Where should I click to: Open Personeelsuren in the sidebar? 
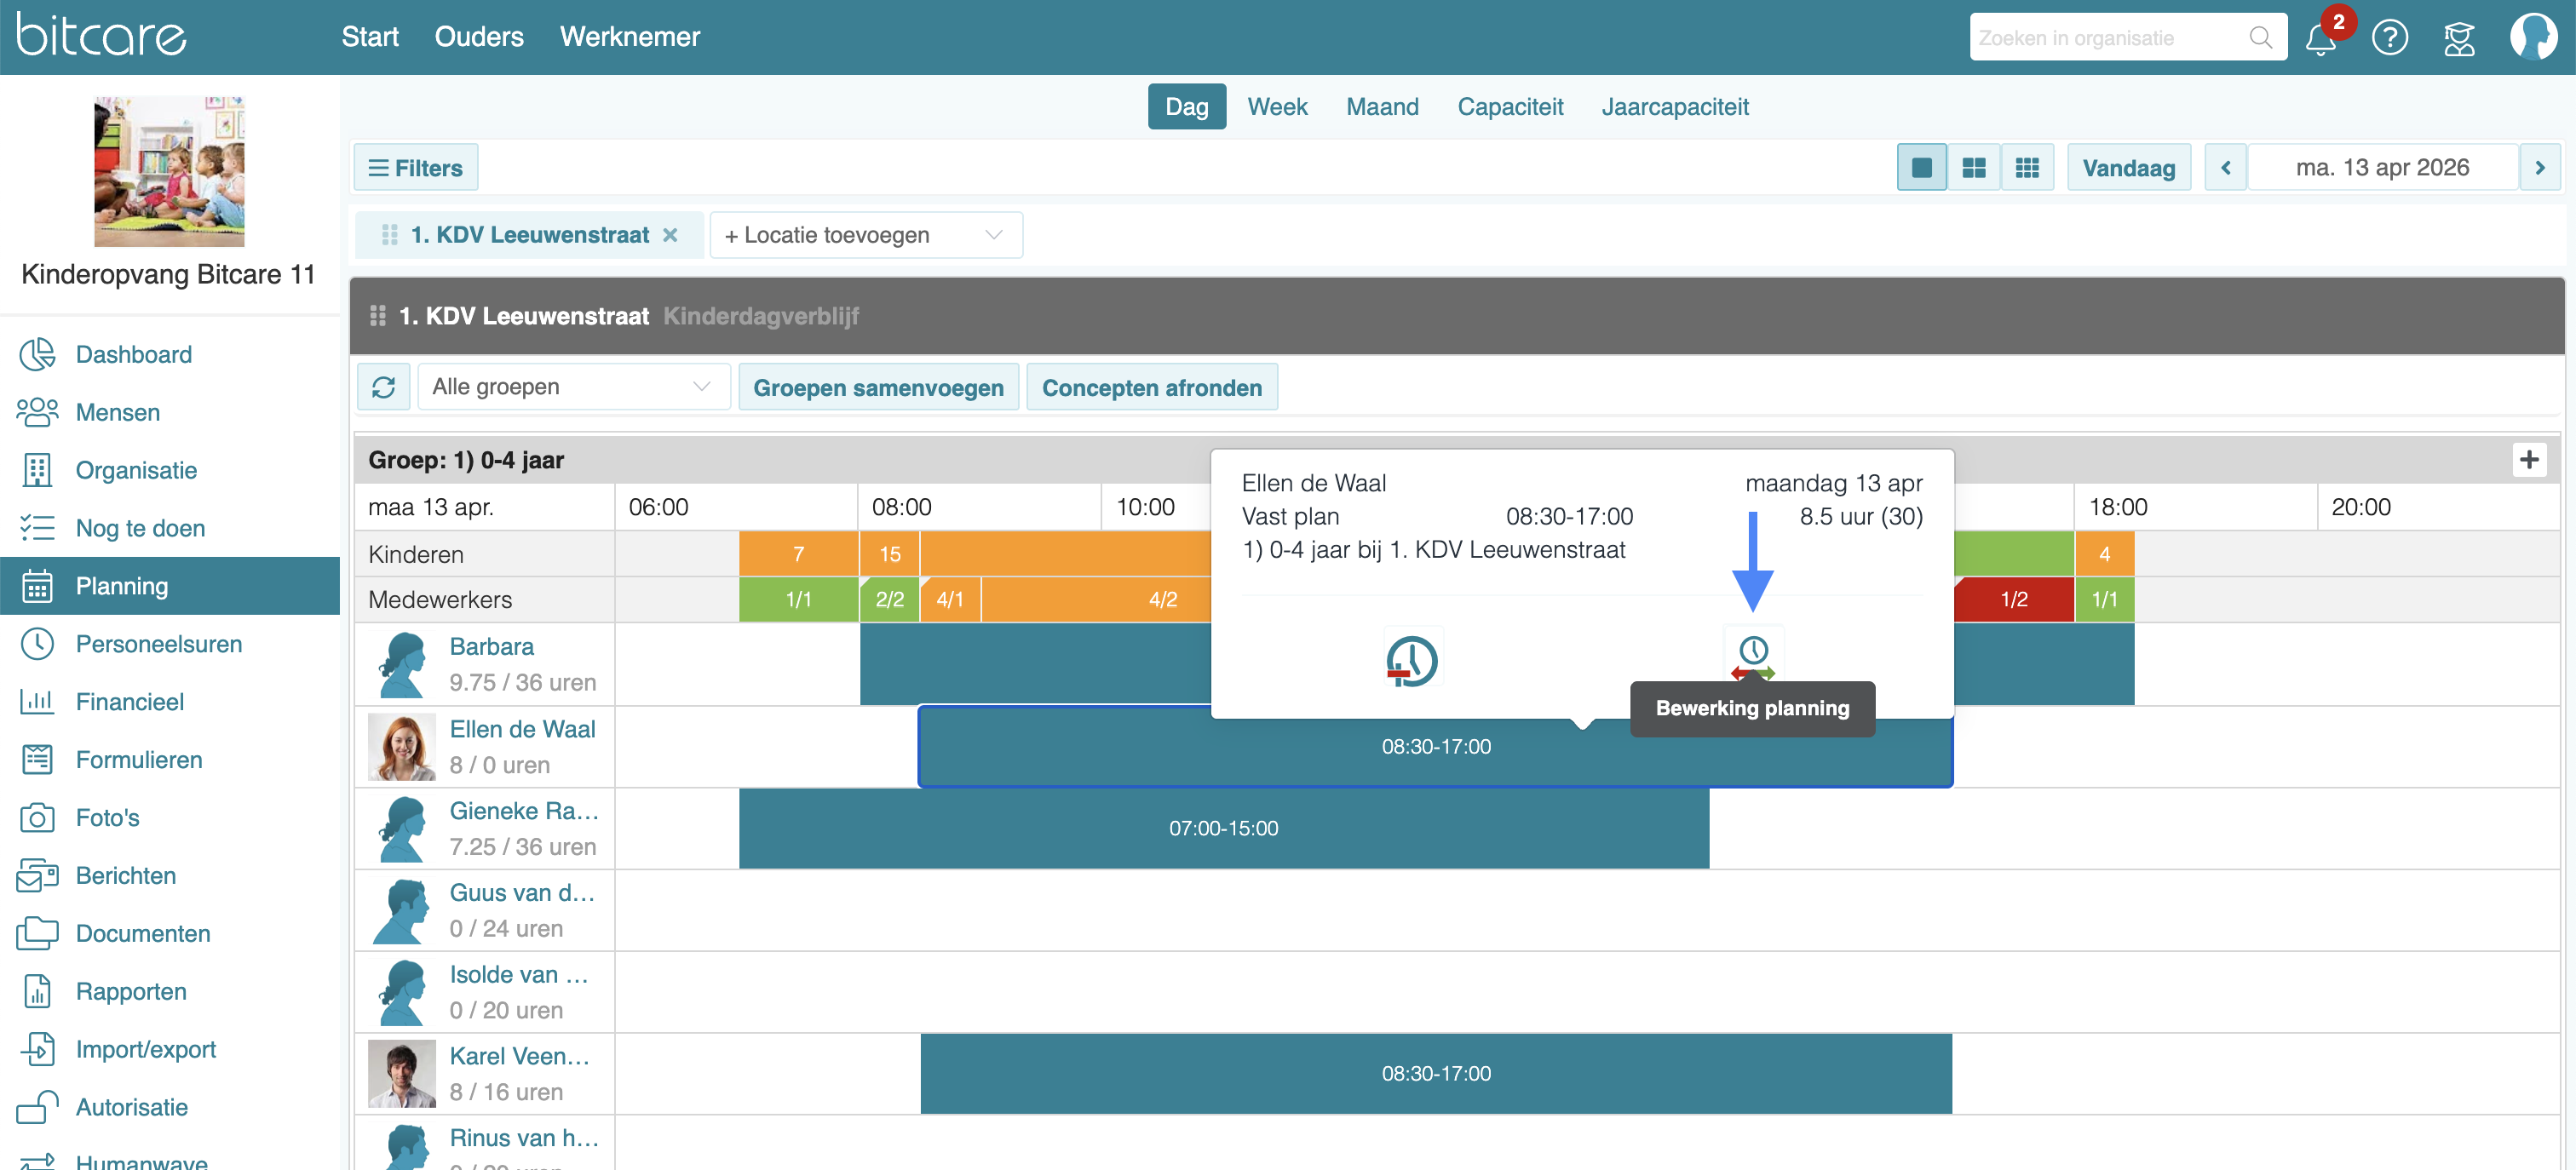pos(158,644)
